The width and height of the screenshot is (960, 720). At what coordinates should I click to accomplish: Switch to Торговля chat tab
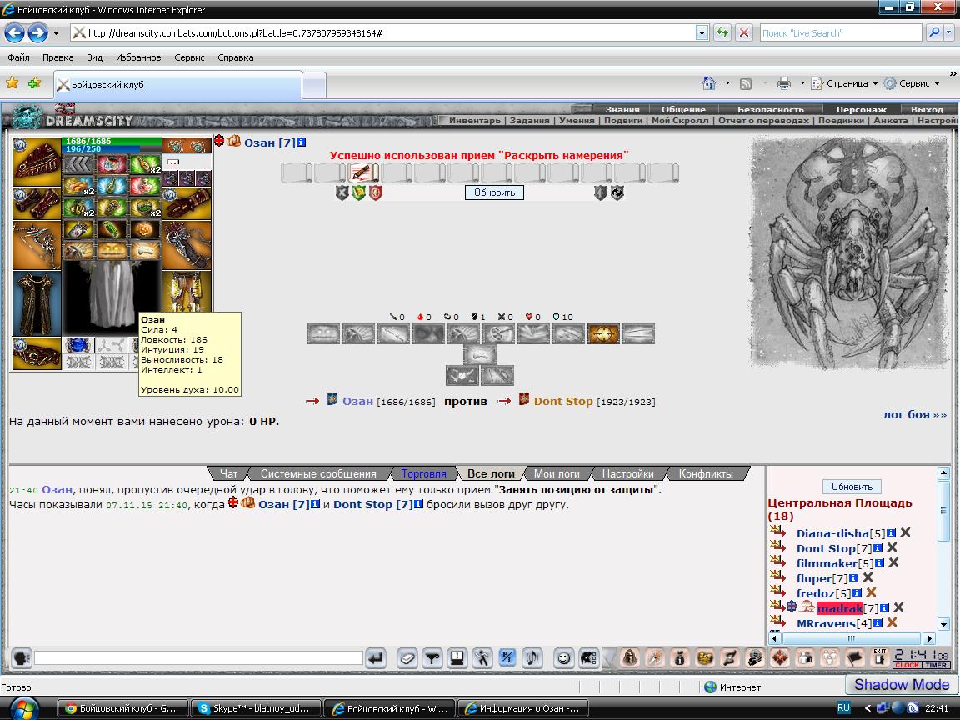(x=423, y=473)
